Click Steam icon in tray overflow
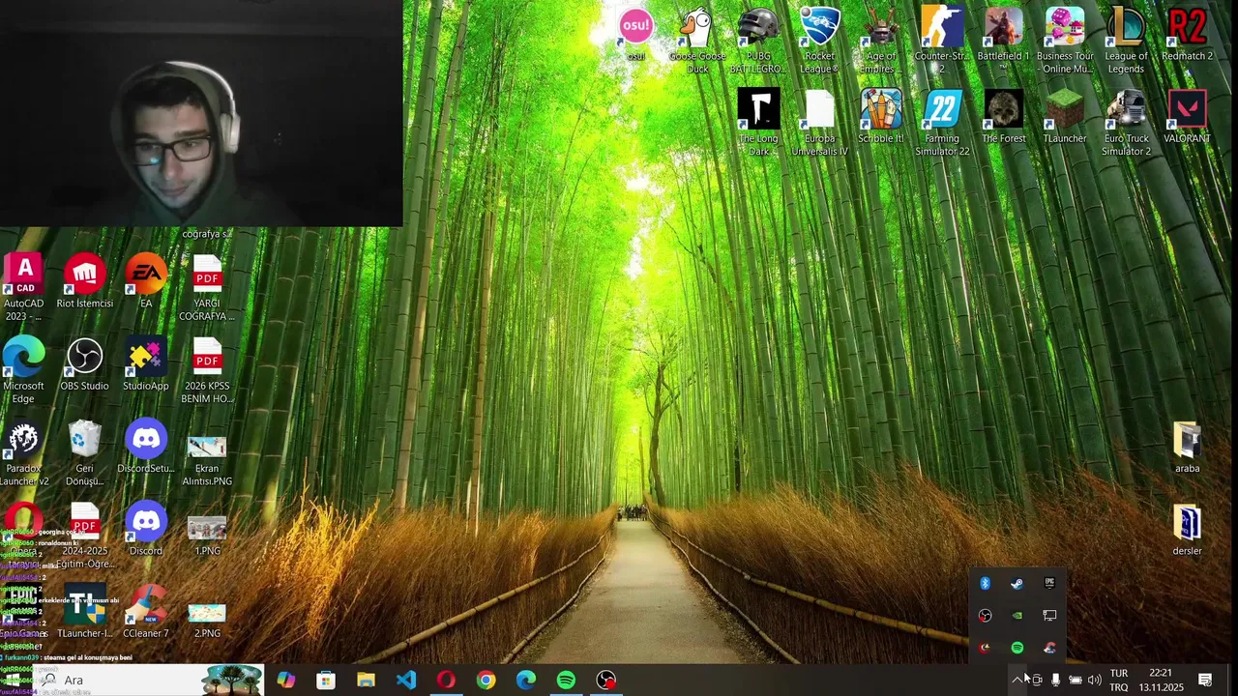This screenshot has height=696, width=1238. click(1017, 584)
